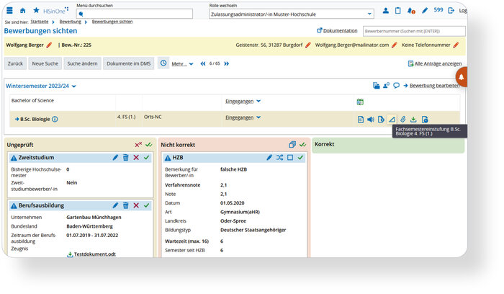Image resolution: width=504 pixels, height=294 pixels.
Task: Go to Bewerbung breadcrumb
Action: [x=70, y=22]
